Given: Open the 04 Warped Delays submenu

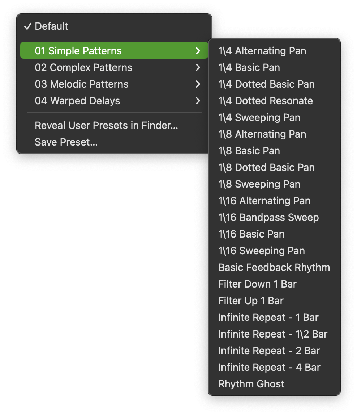Looking at the screenshot, I should coord(114,101).
